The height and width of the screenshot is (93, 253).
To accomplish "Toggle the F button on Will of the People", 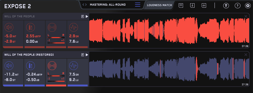I will click(83, 16).
